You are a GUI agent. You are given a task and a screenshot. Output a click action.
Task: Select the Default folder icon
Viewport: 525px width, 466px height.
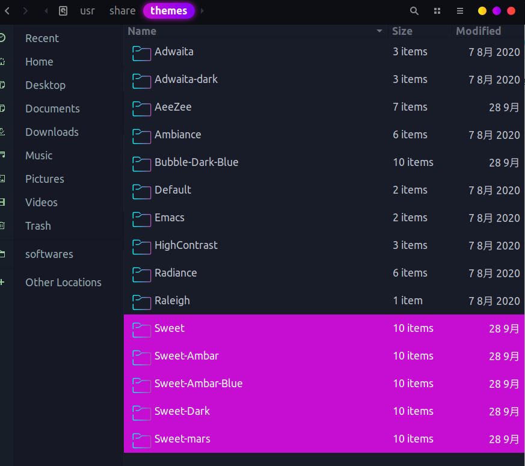pos(141,191)
